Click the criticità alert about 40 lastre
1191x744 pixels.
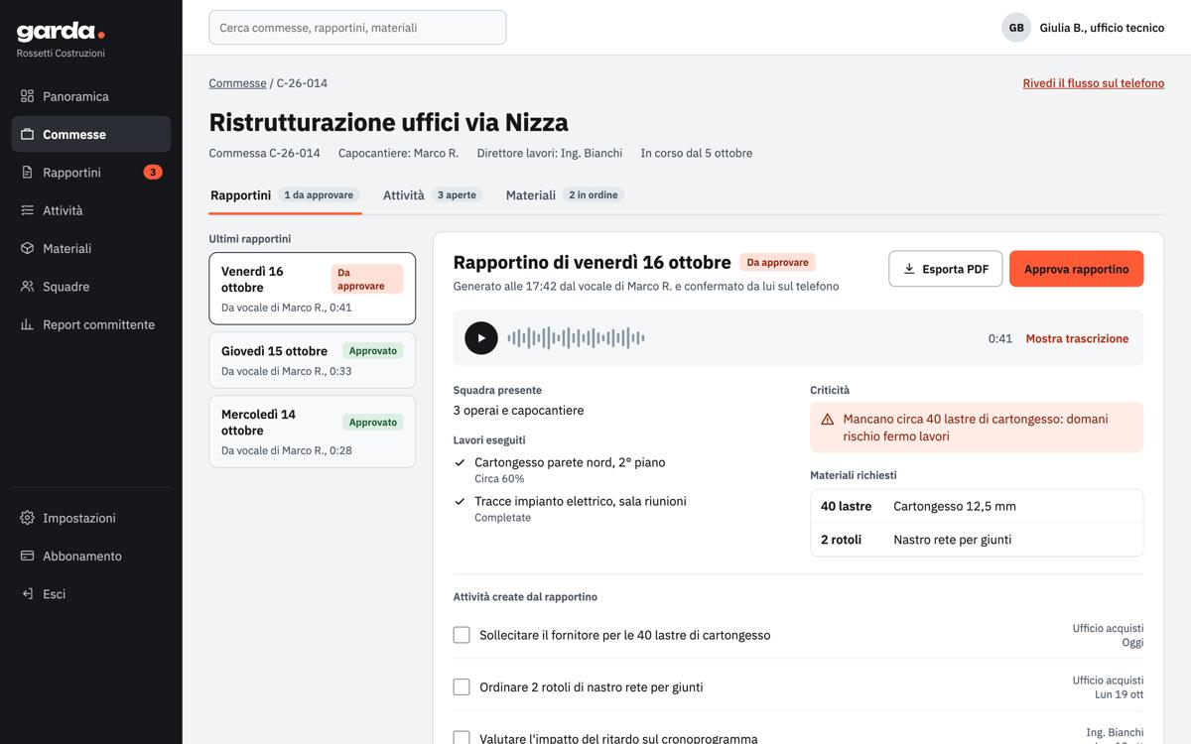[x=977, y=428]
